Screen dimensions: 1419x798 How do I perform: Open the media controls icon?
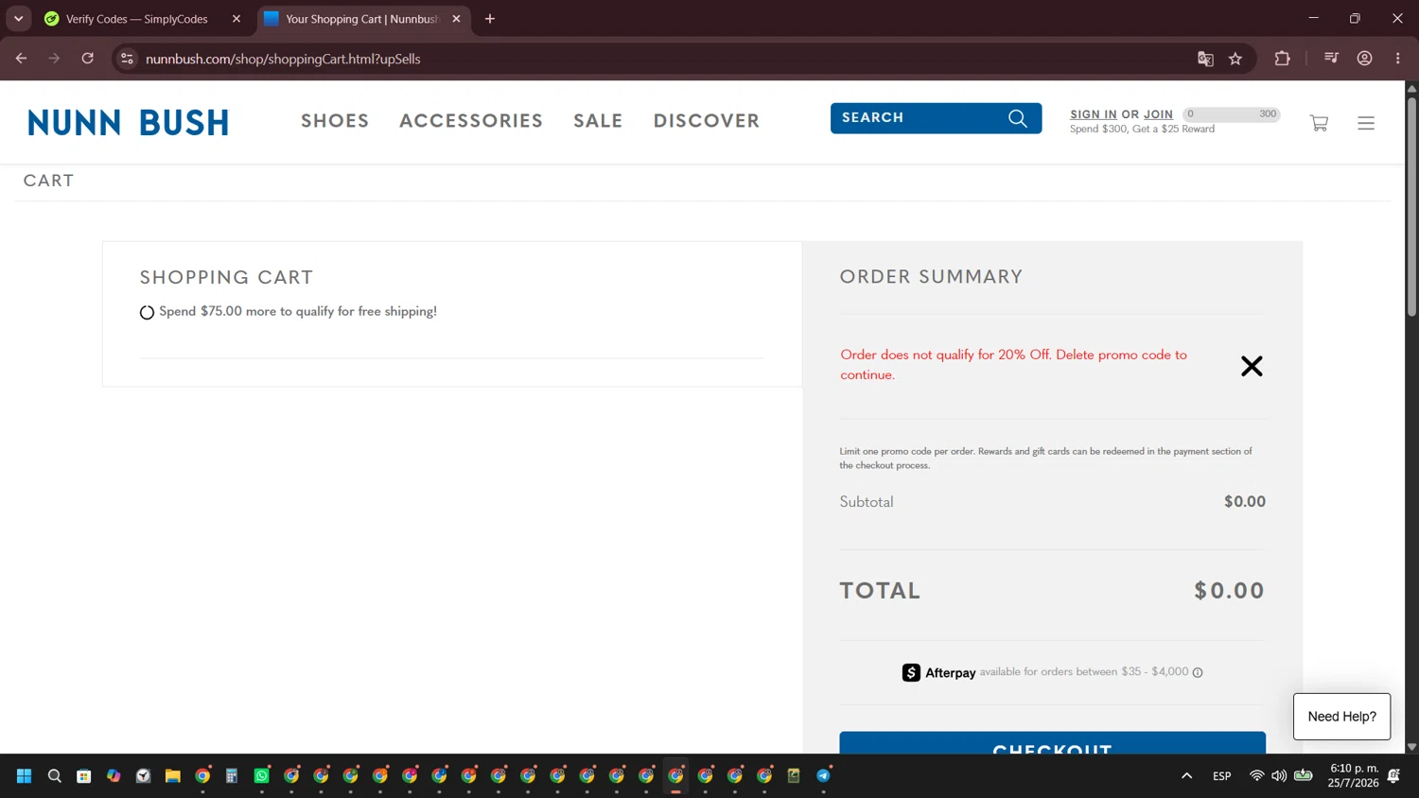point(1331,59)
